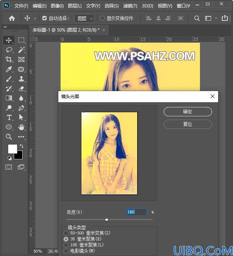Open the 编辑(E) menu

click(39, 6)
